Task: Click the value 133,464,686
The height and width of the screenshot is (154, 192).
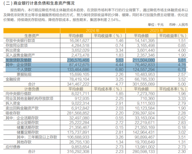Action: [78, 70]
